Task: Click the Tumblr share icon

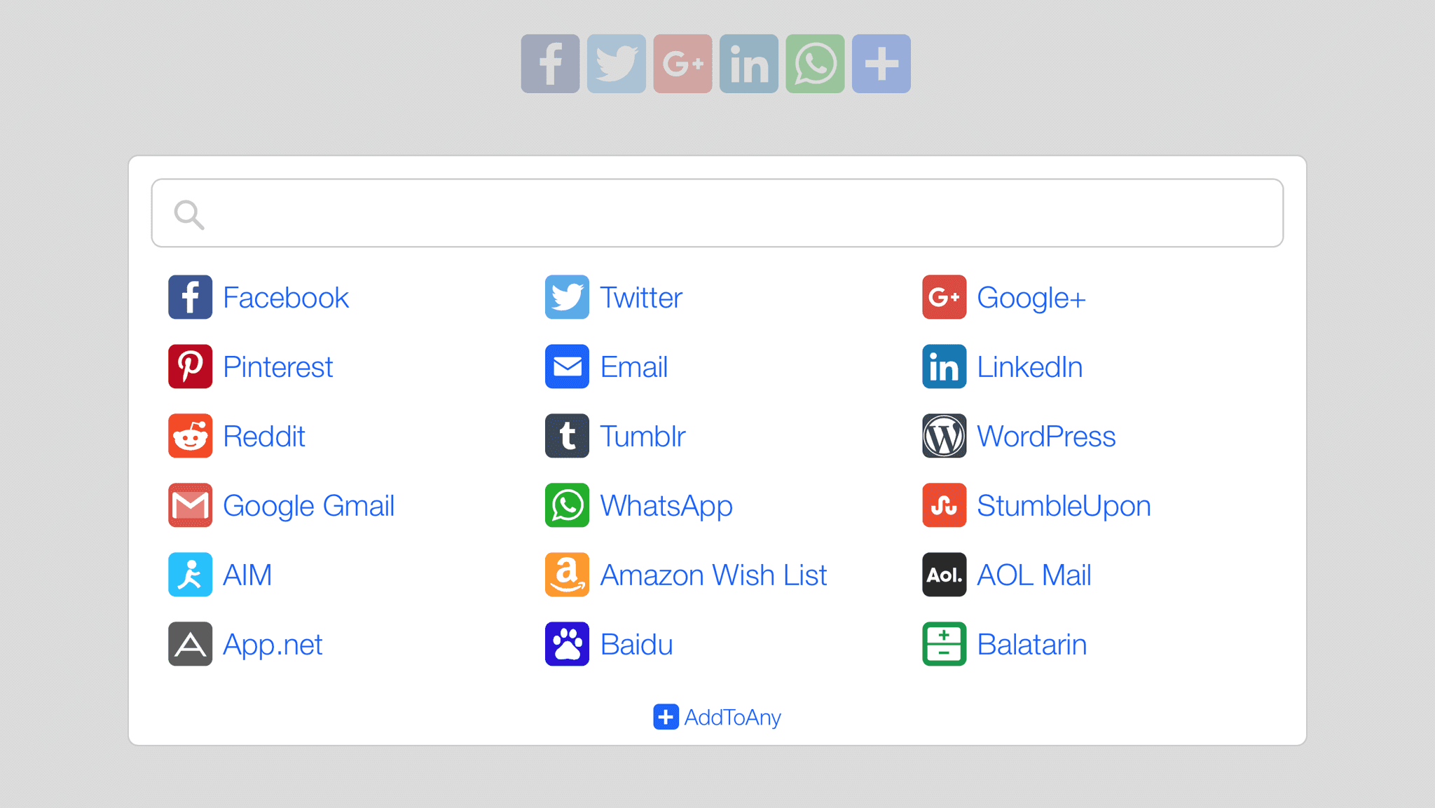Action: 568,434
